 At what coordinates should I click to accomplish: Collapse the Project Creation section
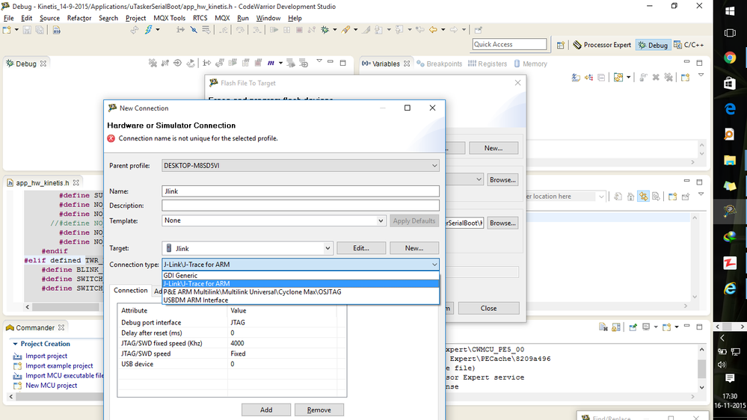15,344
